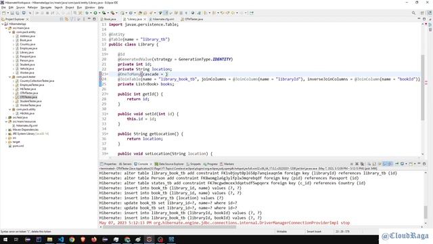Close the Project Explorer tab
Screen dimensions: 433x244
[27, 20]
